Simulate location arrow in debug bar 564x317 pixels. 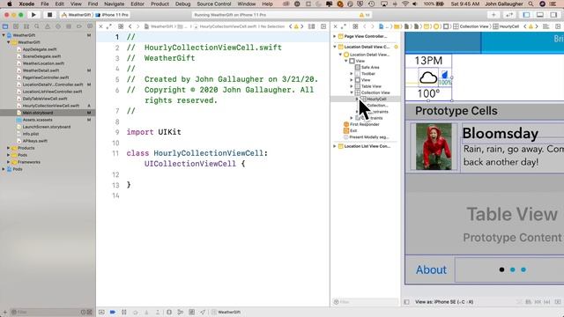(203, 312)
